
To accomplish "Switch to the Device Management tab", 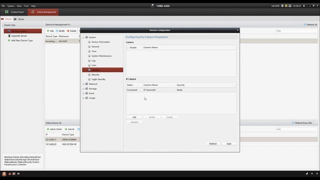I will [43, 12].
